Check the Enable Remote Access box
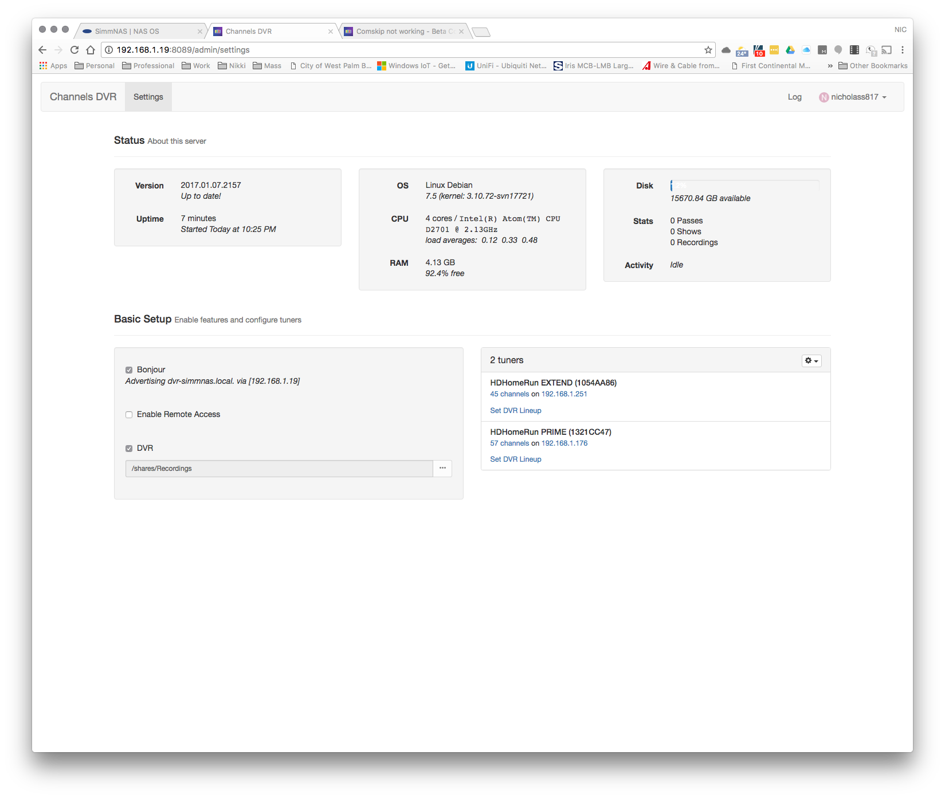Viewport: 945px width, 798px height. coord(129,415)
